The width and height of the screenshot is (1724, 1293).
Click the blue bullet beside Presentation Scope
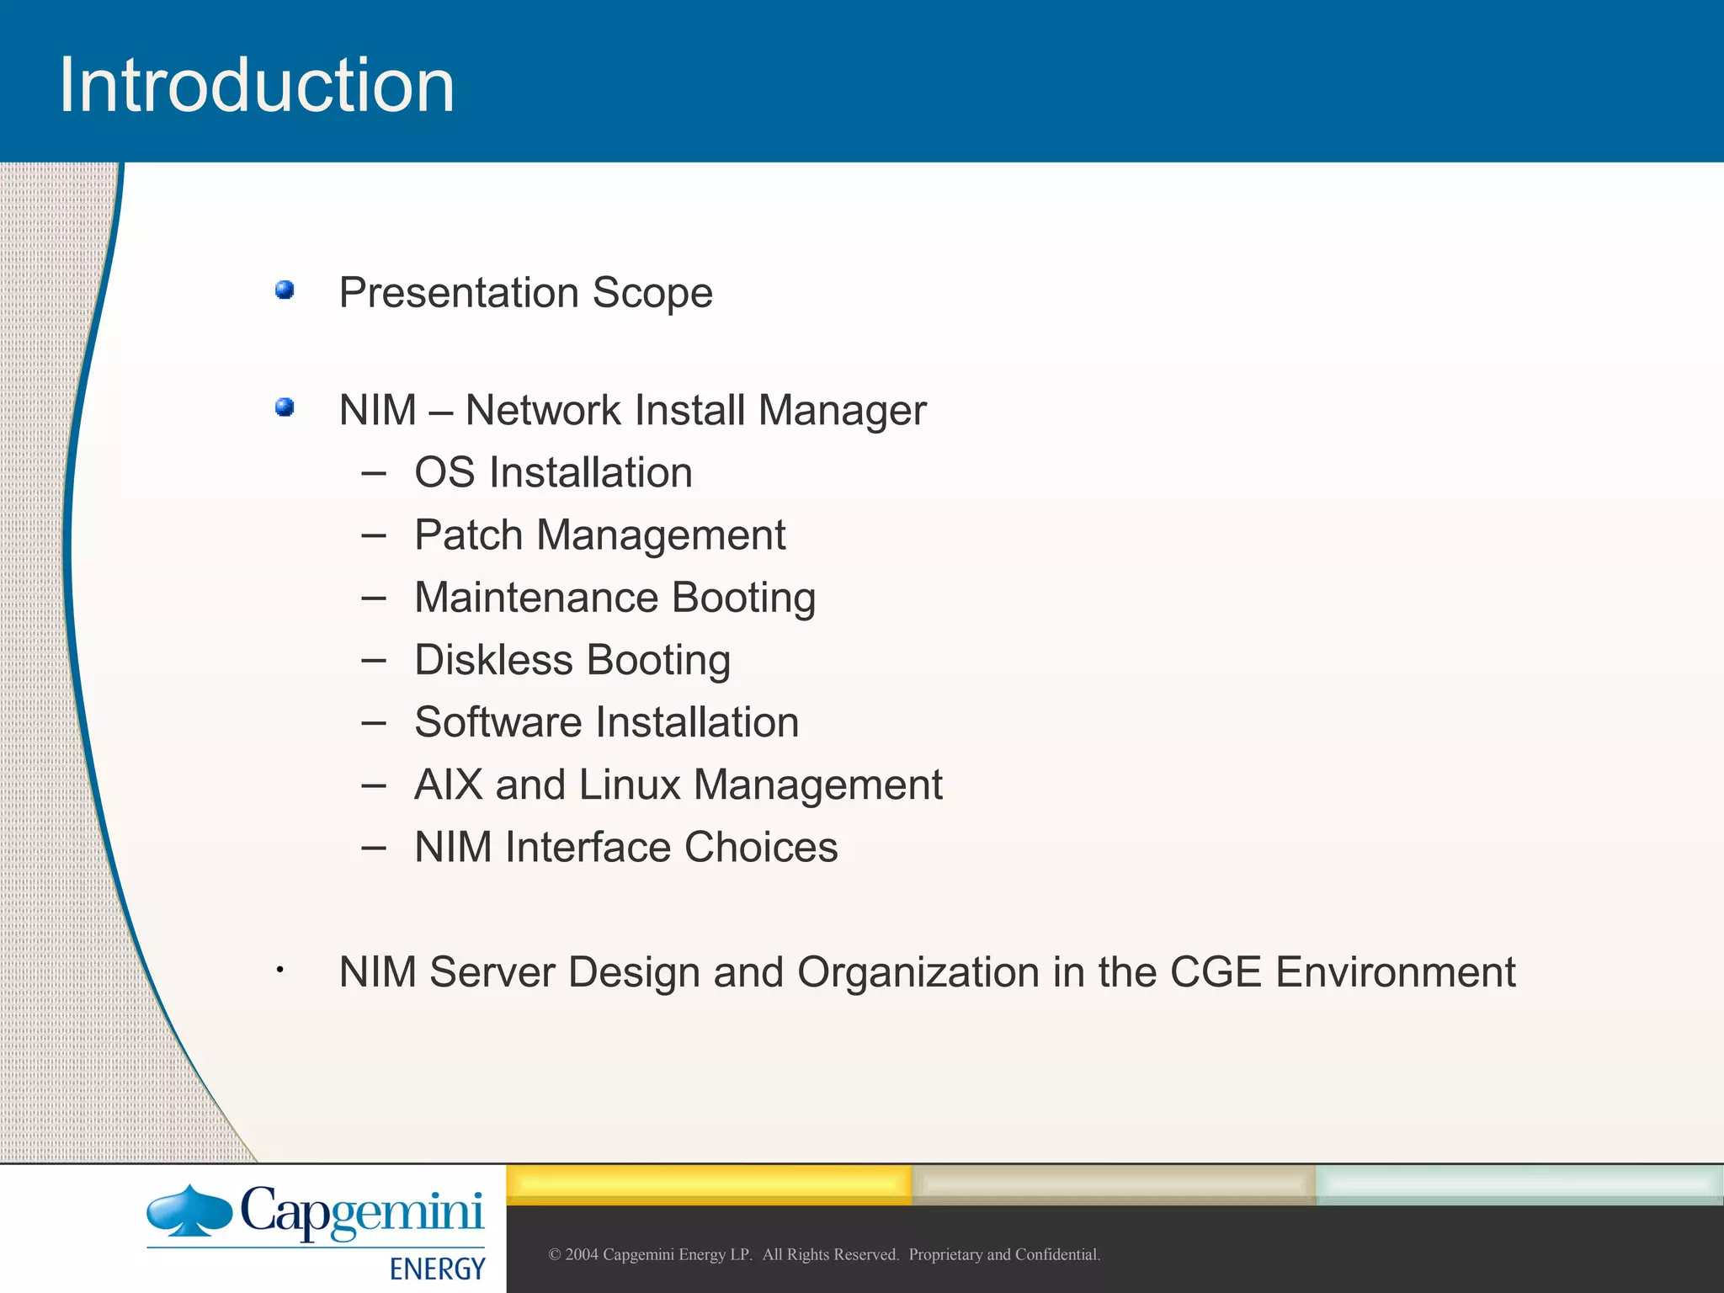[285, 290]
